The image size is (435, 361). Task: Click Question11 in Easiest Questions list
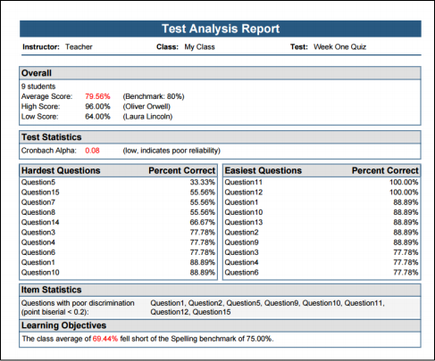click(244, 182)
